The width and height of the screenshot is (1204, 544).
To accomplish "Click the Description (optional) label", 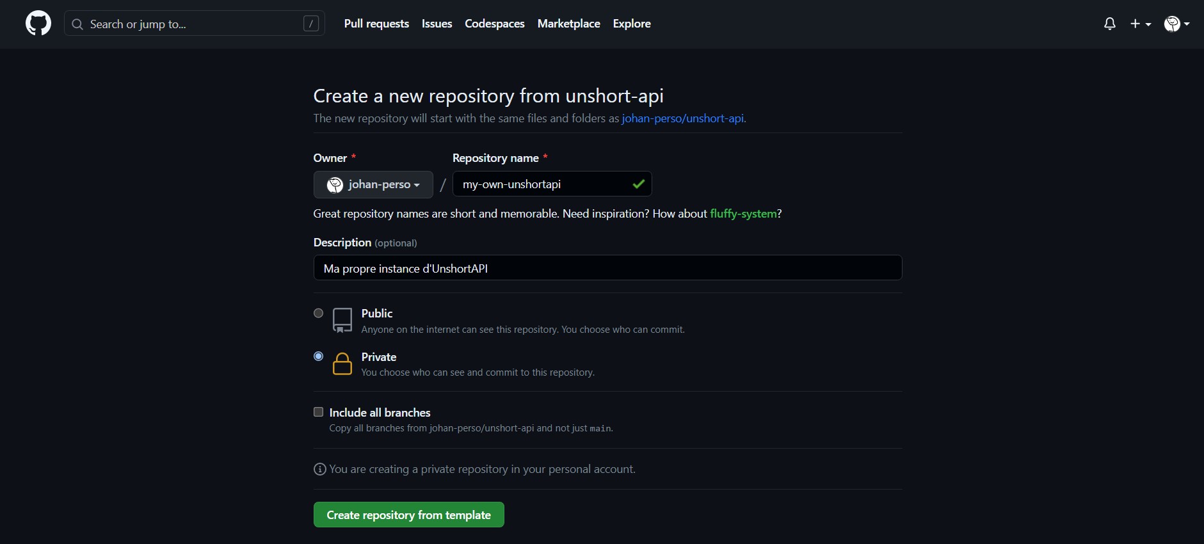I will (x=365, y=243).
